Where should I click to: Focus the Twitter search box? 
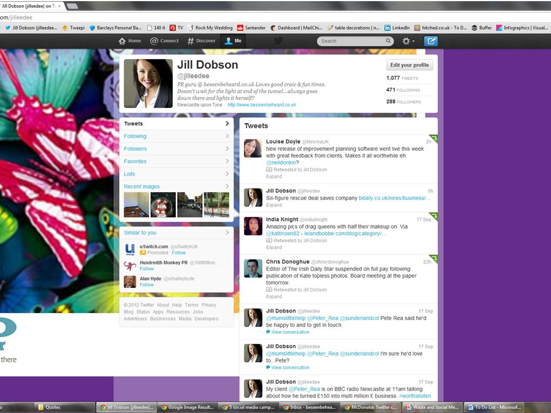tap(355, 41)
